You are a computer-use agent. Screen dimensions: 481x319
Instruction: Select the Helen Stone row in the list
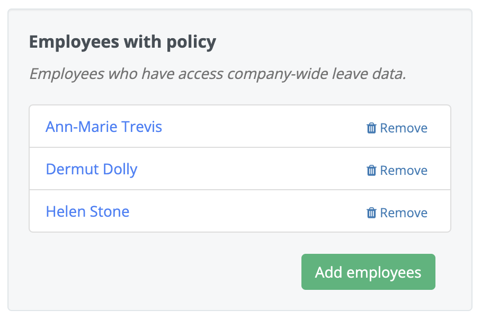tap(238, 211)
